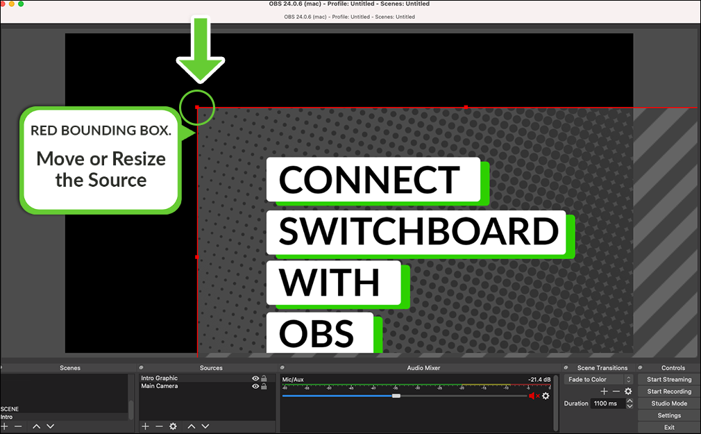Screen dimensions: 701x434
Task: Undock the Sources panel with its float icon
Action: (142, 368)
